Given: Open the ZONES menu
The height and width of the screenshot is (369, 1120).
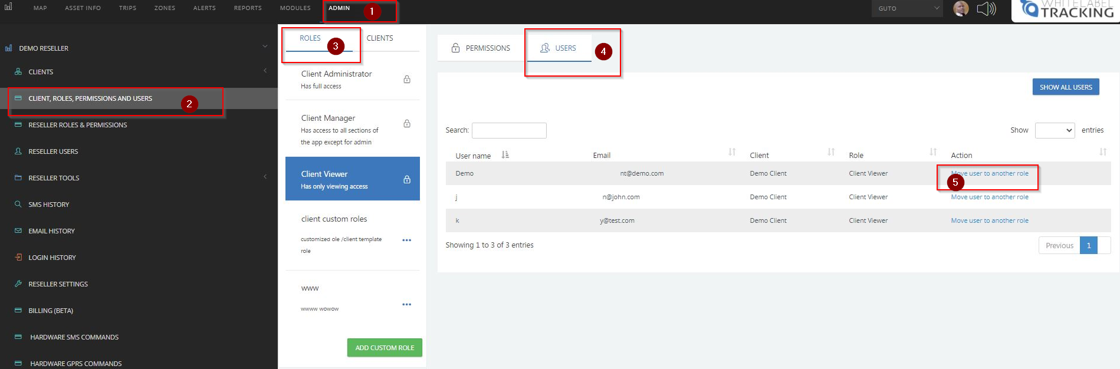Looking at the screenshot, I should tap(165, 8).
